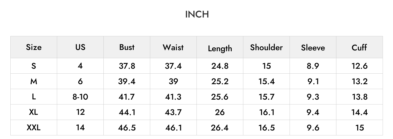Select the Sleeve column header
The image size is (393, 139).
313,48
